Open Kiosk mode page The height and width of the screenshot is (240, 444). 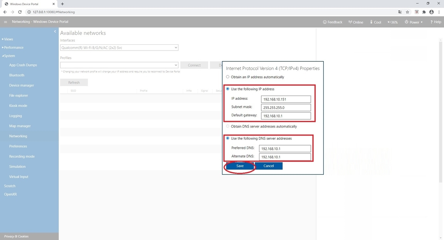click(18, 106)
